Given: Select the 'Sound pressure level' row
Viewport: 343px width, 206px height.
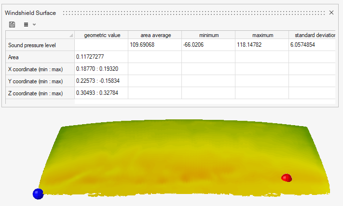Looking at the screenshot, I should pyautogui.click(x=40, y=45).
